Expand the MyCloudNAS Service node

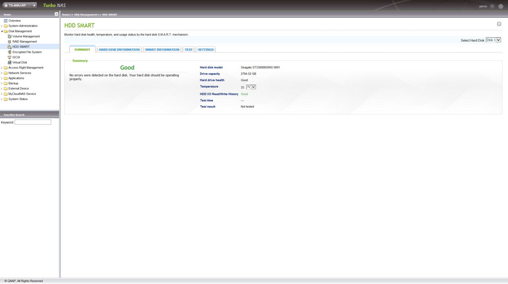click(2, 94)
